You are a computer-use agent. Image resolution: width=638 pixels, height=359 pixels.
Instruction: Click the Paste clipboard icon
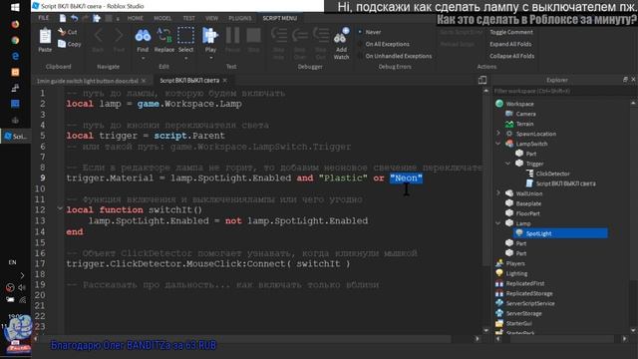click(x=45, y=37)
